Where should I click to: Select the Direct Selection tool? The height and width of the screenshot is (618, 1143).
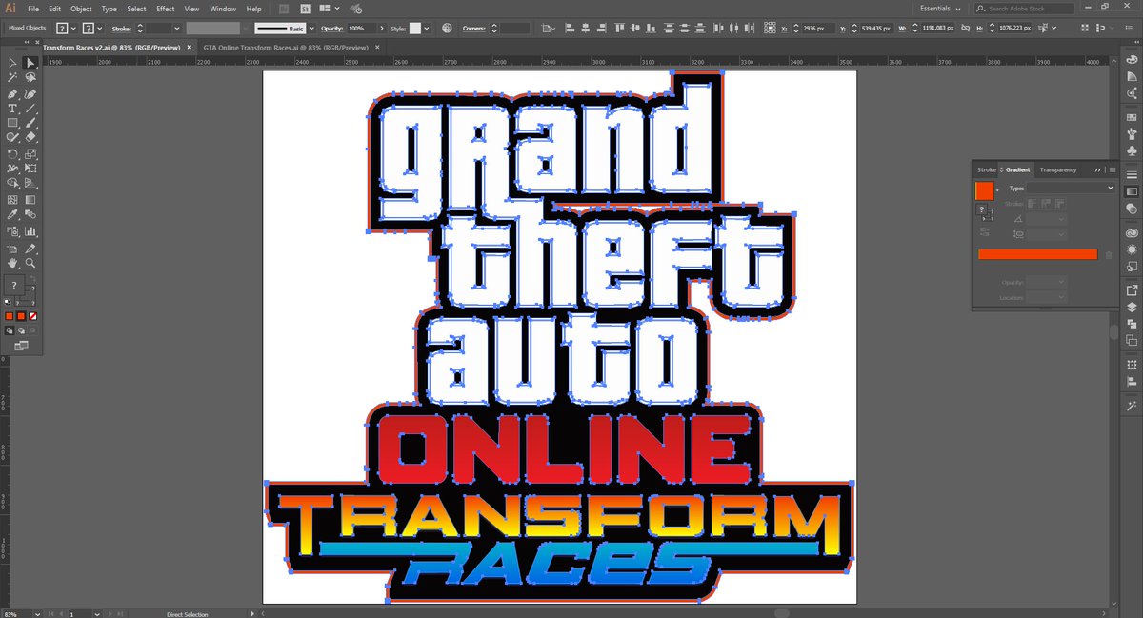(x=30, y=63)
